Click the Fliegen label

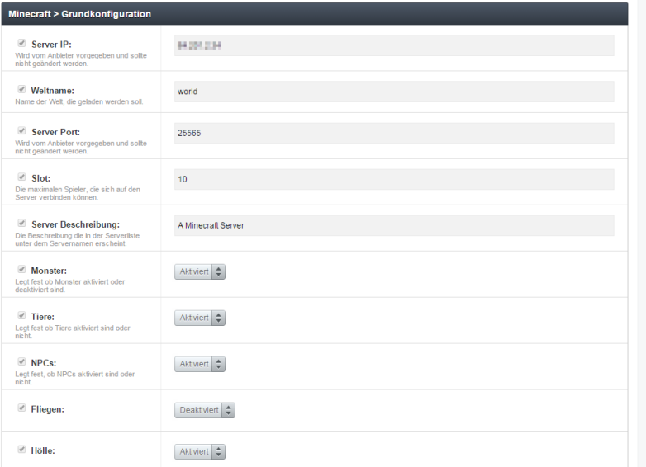point(47,409)
